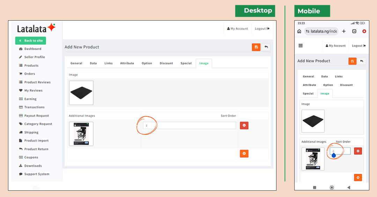This screenshot has width=377, height=197.
Task: Select the Image tab in desktop view
Action: pyautogui.click(x=204, y=63)
